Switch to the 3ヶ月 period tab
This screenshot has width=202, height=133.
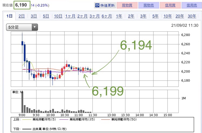pyautogui.click(x=95, y=16)
